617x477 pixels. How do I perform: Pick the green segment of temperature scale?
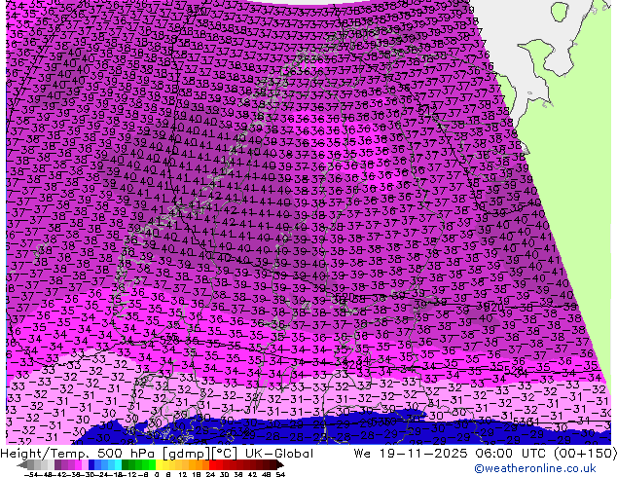coord(131,464)
